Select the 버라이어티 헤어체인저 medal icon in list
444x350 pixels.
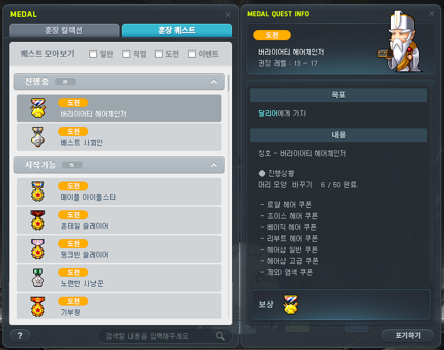[38, 108]
